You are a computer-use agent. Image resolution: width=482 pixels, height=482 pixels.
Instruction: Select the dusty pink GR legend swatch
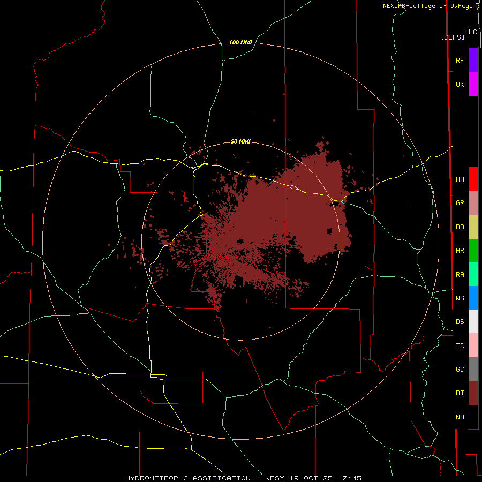click(473, 203)
